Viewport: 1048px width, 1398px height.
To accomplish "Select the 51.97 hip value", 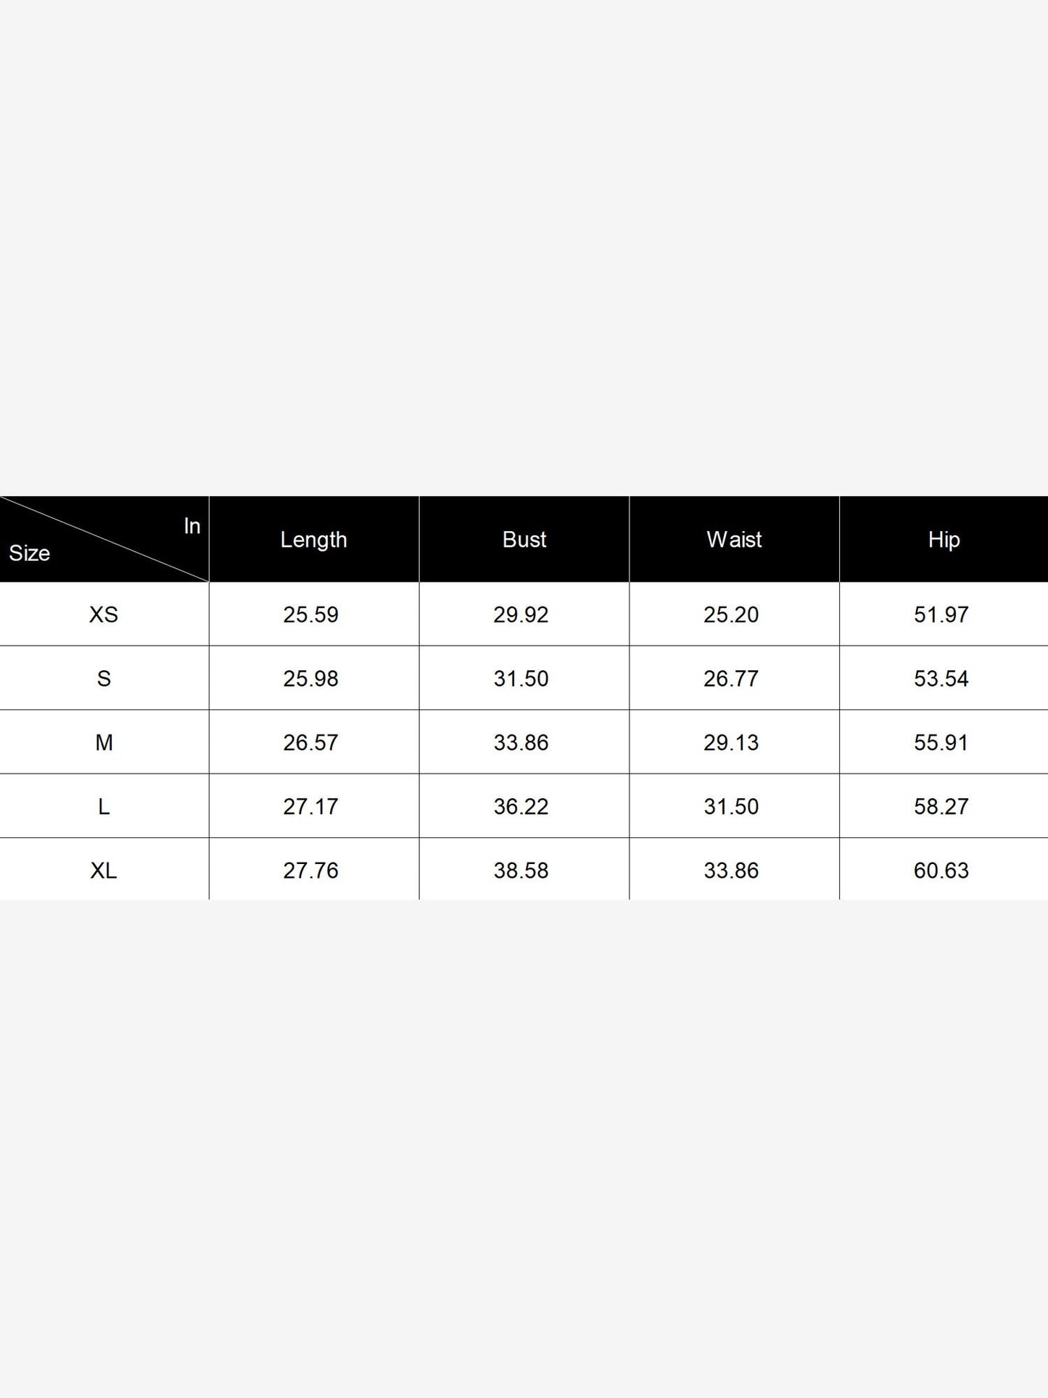I will (x=941, y=614).
